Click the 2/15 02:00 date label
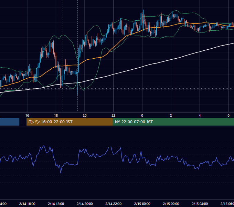Viewport: 234px width, 207px height. 171,204
